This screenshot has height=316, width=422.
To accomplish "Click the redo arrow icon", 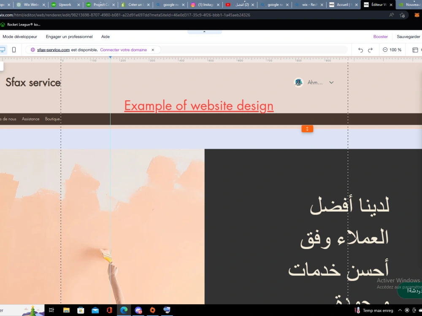I will click(x=371, y=50).
